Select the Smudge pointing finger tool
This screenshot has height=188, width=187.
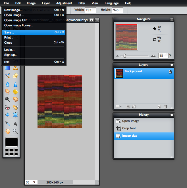[8, 92]
